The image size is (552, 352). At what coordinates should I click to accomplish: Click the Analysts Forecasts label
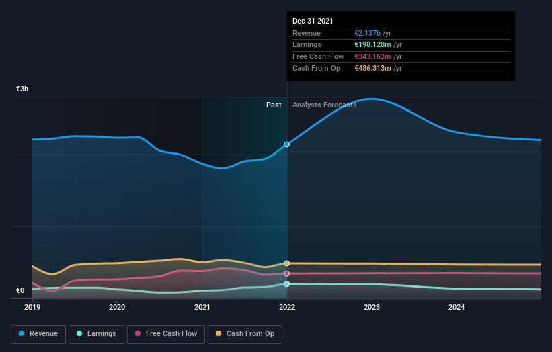[x=325, y=105]
